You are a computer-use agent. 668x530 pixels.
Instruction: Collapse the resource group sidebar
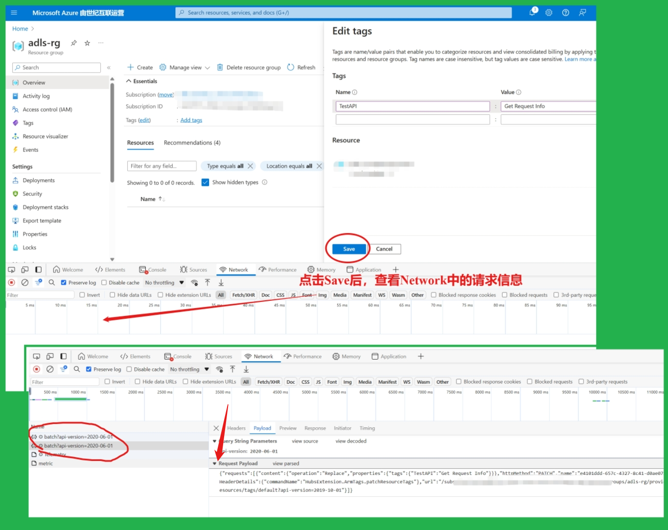(109, 68)
